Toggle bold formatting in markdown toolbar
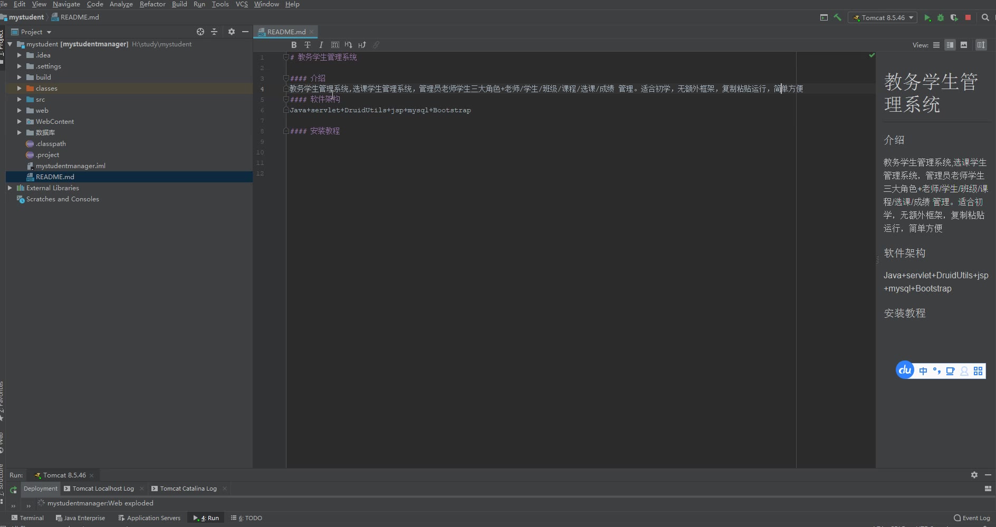 tap(294, 45)
